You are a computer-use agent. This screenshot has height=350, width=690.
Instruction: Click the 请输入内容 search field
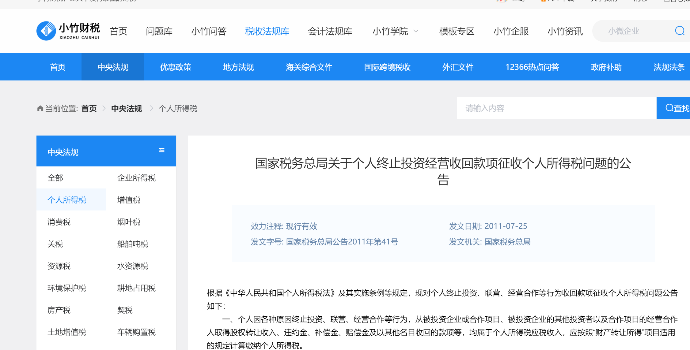point(556,108)
